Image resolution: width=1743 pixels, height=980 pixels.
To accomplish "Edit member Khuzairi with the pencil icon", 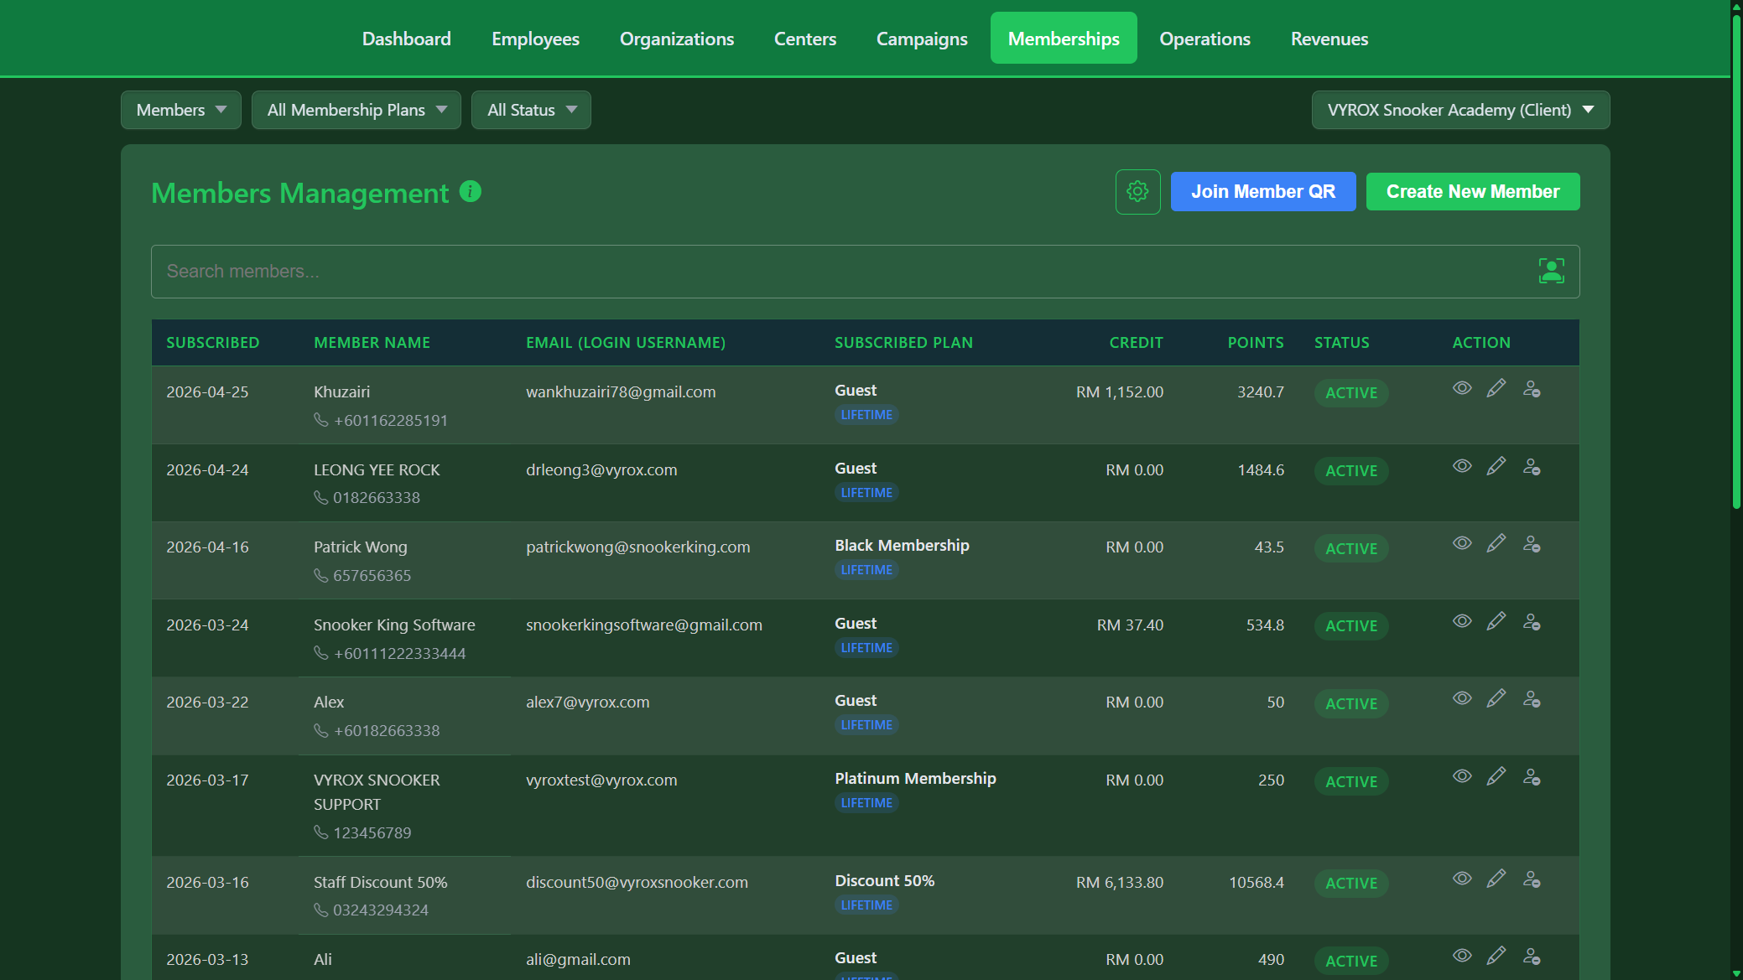I will click(x=1496, y=388).
